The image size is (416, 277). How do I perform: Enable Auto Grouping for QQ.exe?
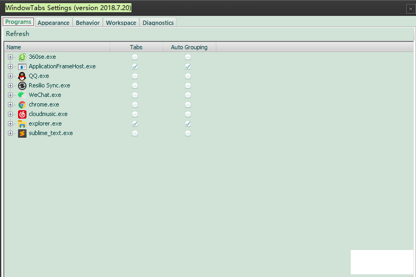[188, 76]
